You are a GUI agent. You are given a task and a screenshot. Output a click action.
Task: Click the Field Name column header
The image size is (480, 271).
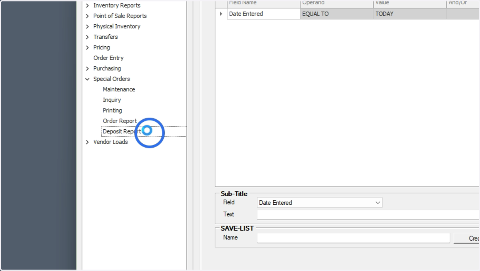pos(264,4)
